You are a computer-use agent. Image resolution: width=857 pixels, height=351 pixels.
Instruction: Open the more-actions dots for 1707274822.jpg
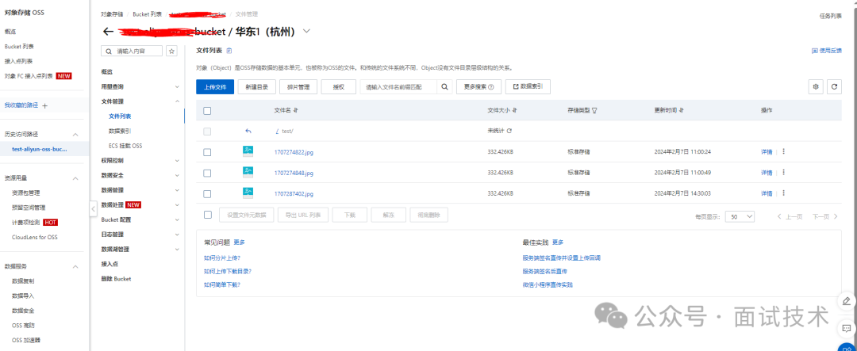tap(783, 152)
